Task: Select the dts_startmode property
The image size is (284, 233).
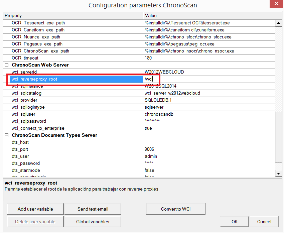Action: click(26, 170)
